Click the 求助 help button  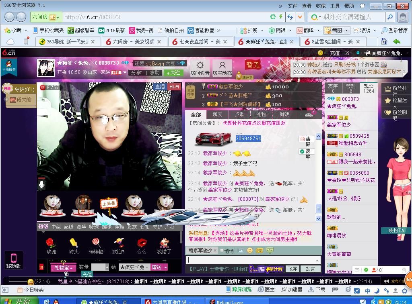coord(154,73)
